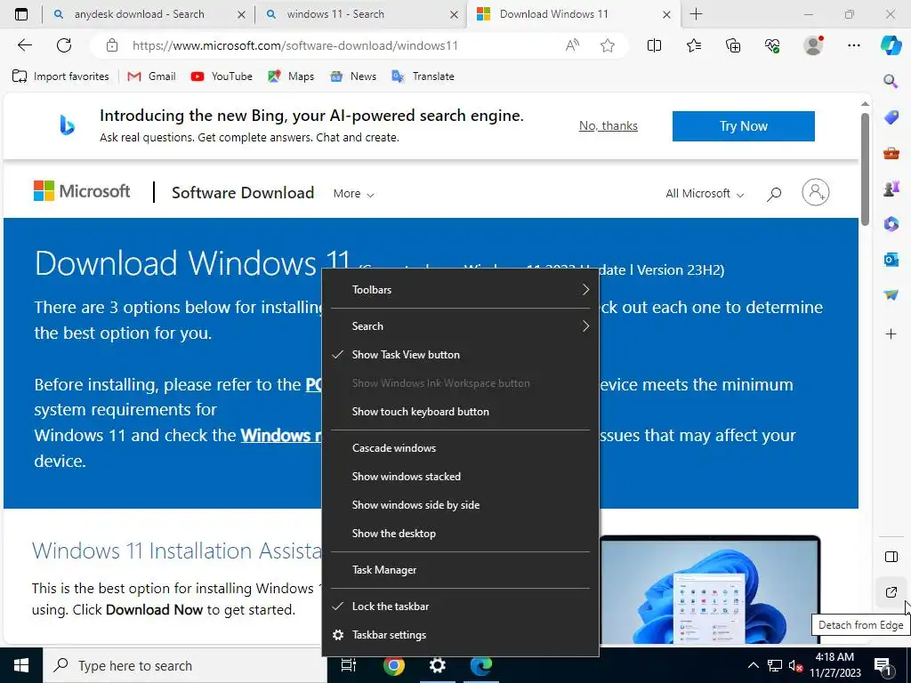This screenshot has height=683, width=911.
Task: Search the Microsoft site magnifier icon
Action: coord(773,194)
